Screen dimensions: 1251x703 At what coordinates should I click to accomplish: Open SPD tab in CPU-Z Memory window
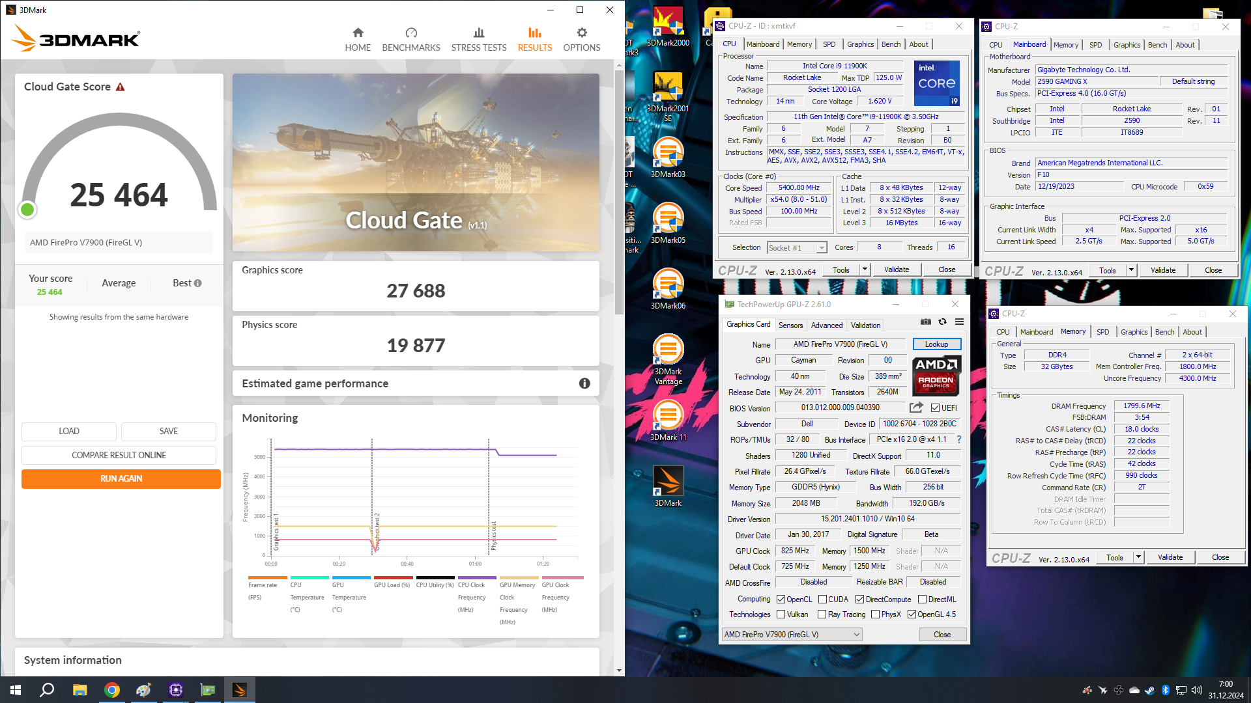coord(1102,332)
